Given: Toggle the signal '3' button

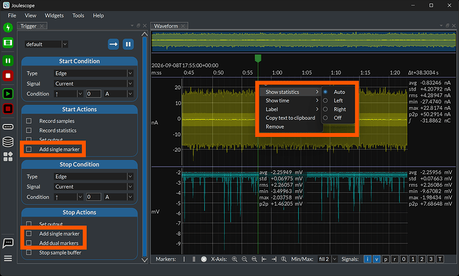Looking at the screenshot, I should (431, 259).
